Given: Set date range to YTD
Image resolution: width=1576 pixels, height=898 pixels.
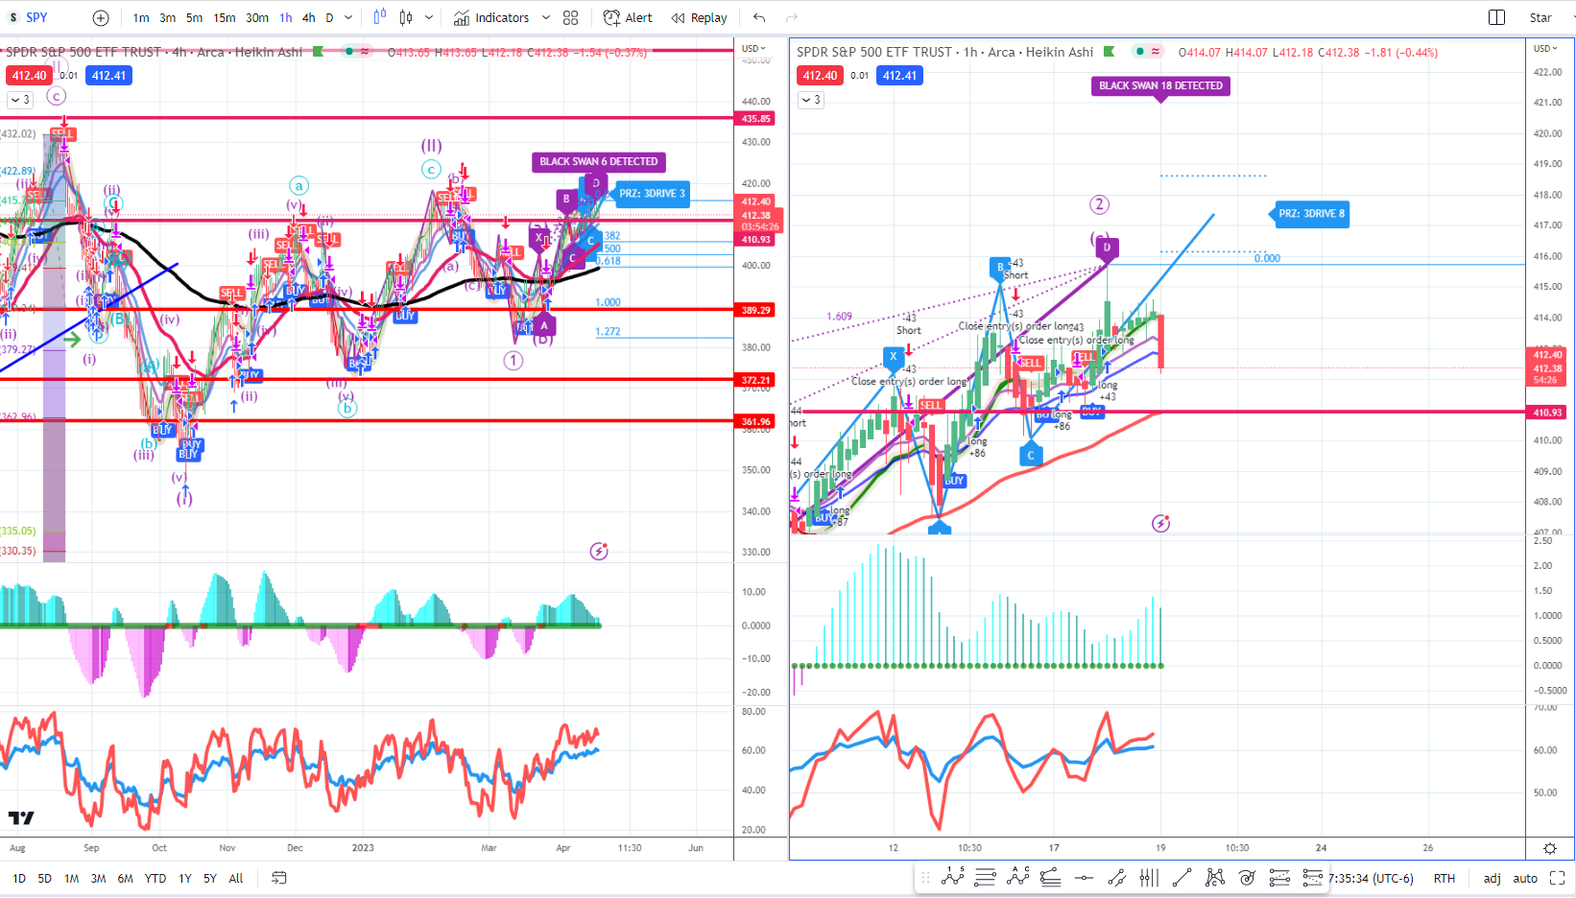Looking at the screenshot, I should pos(155,878).
